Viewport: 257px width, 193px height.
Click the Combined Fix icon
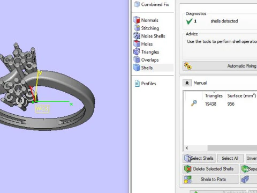[137, 4]
